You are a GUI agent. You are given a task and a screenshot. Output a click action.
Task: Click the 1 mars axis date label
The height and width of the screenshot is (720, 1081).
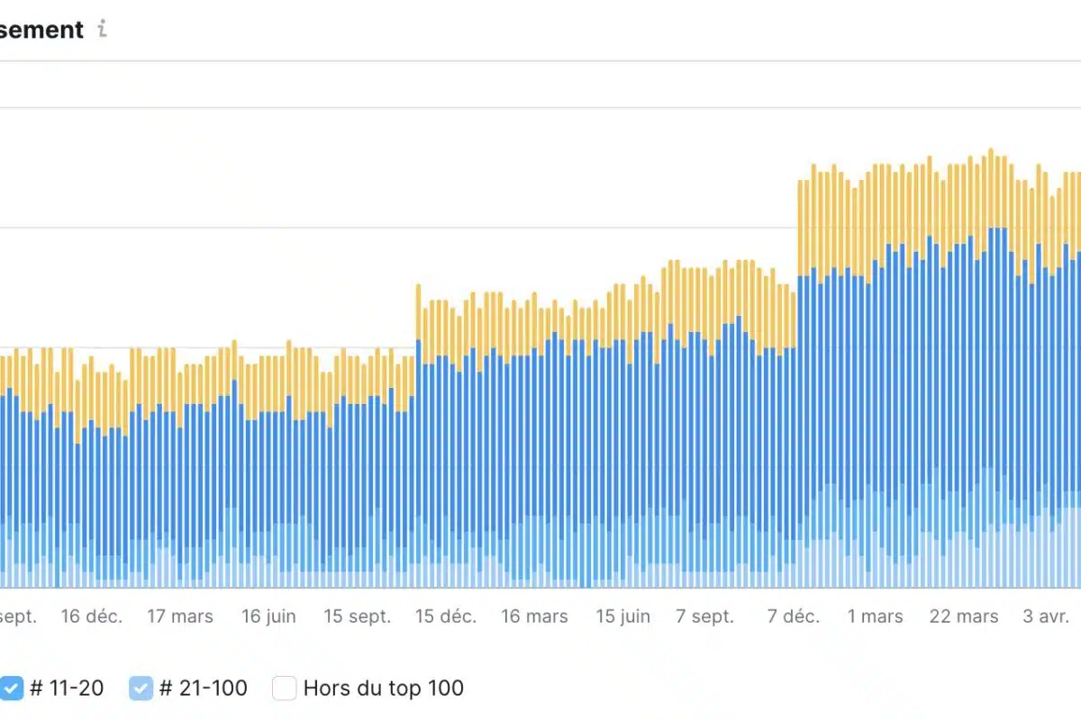[x=875, y=616]
